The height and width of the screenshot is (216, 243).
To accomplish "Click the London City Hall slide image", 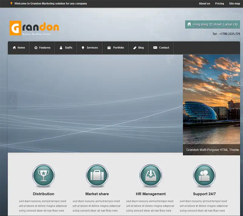I will [211, 100].
